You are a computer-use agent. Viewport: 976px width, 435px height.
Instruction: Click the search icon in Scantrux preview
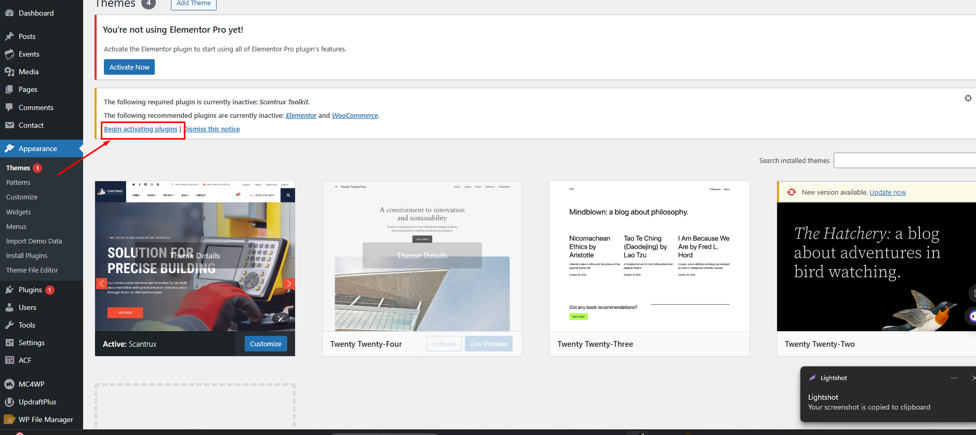[288, 195]
